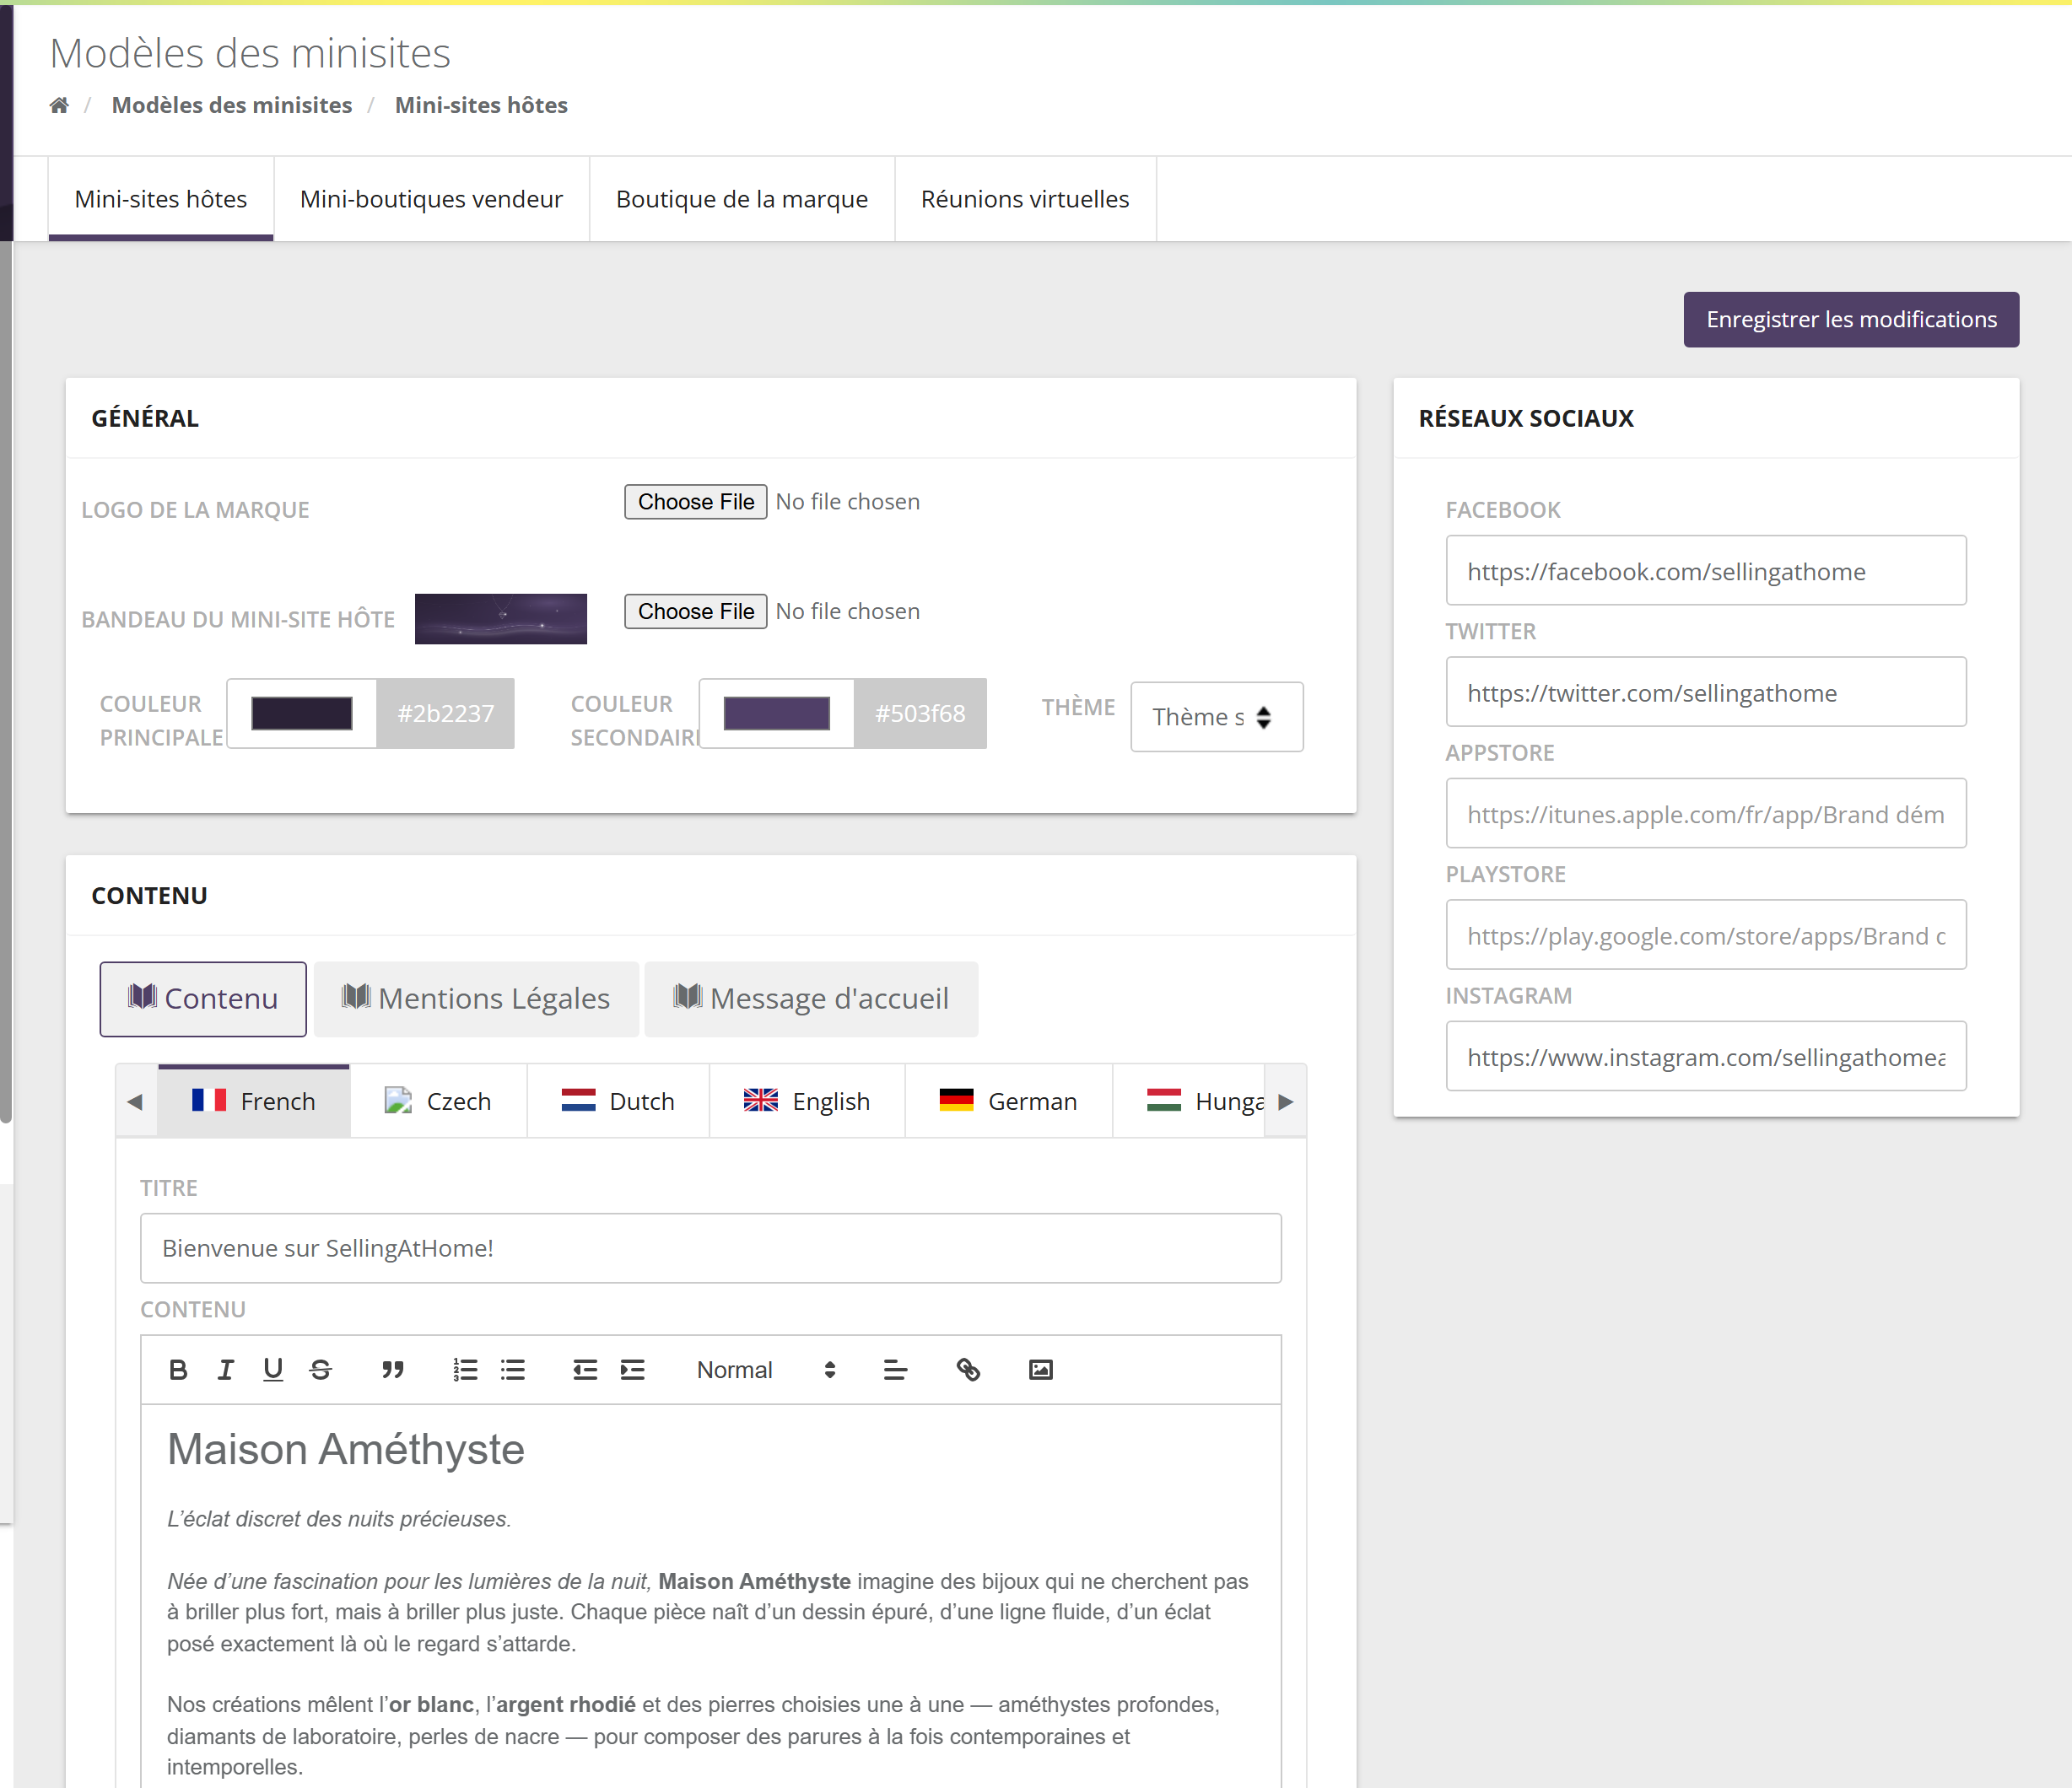Increase indent in editor toolbar
Screen dimensions: 2072x1788
pyautogui.click(x=633, y=1369)
